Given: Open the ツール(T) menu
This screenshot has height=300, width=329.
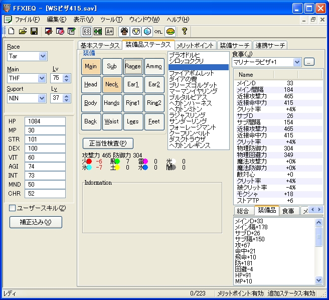Looking at the screenshot, I should tap(111, 20).
